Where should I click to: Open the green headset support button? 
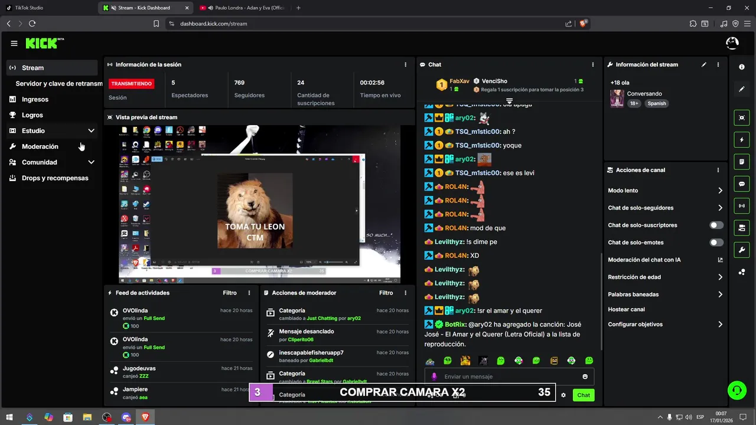tap(737, 390)
